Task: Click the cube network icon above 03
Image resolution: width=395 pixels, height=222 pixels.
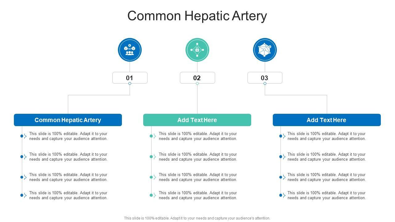Action: pyautogui.click(x=265, y=50)
